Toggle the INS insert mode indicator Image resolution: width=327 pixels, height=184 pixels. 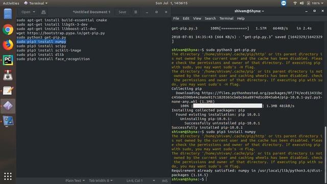coord(165,180)
